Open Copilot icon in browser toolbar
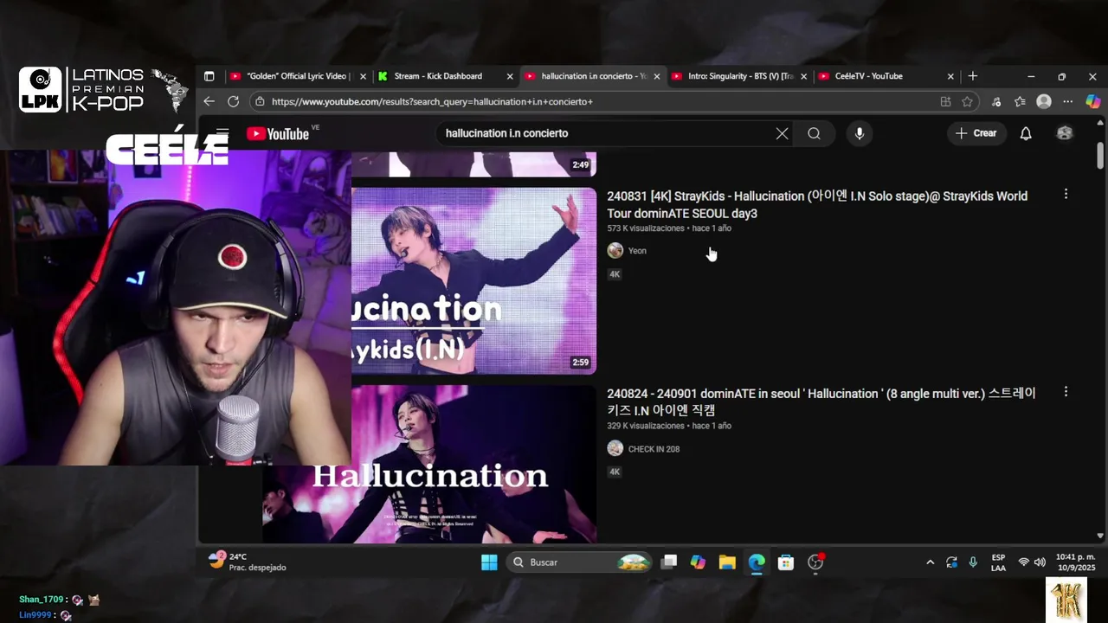 click(x=1092, y=101)
